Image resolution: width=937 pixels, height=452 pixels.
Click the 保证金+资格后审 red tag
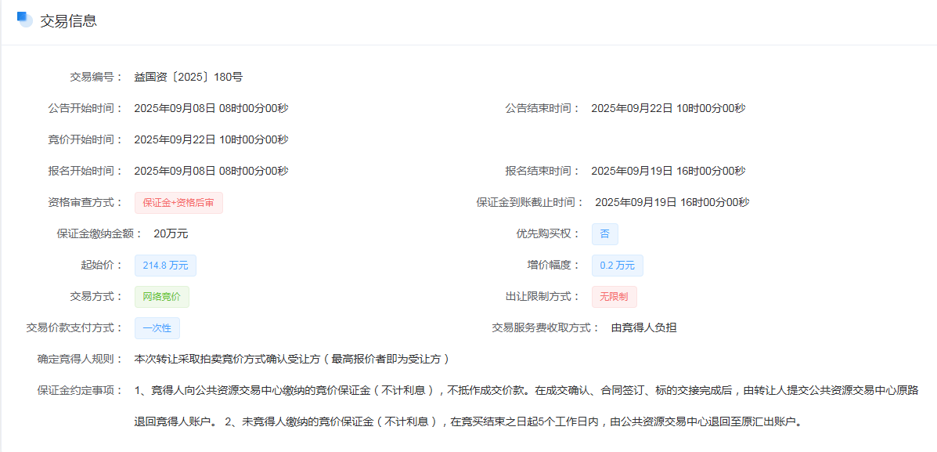178,203
